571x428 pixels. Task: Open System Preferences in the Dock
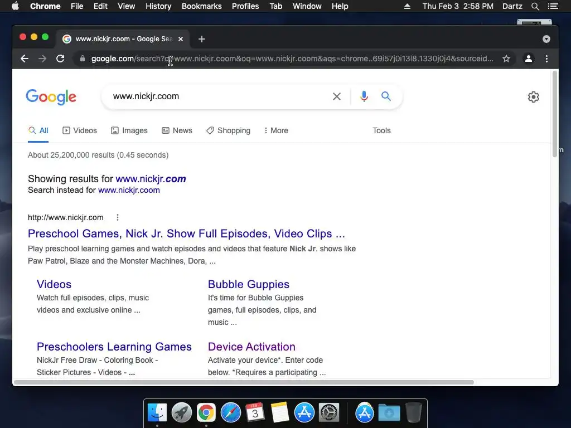coord(329,413)
